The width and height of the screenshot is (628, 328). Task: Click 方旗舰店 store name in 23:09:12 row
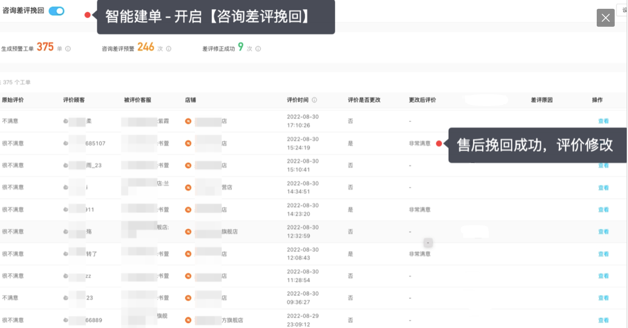pyautogui.click(x=233, y=320)
